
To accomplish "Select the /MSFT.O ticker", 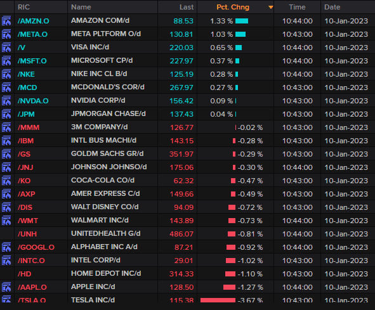I will [32, 61].
